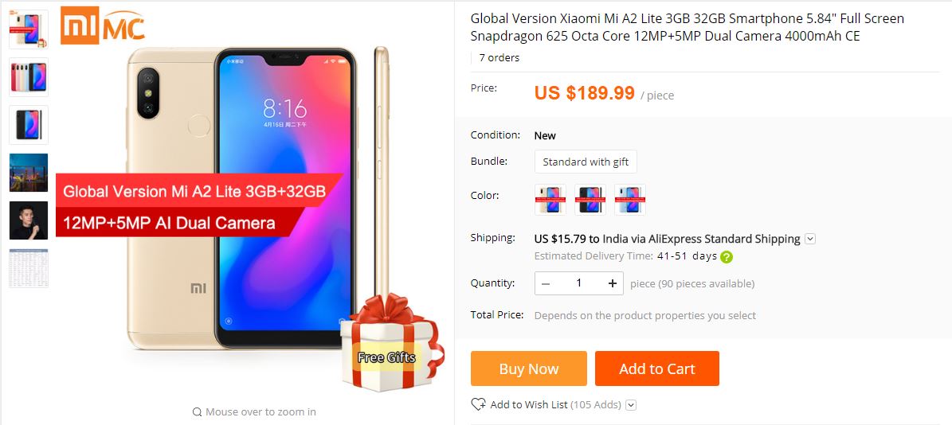
Task: Decrease quantity with the minus button
Action: point(545,283)
